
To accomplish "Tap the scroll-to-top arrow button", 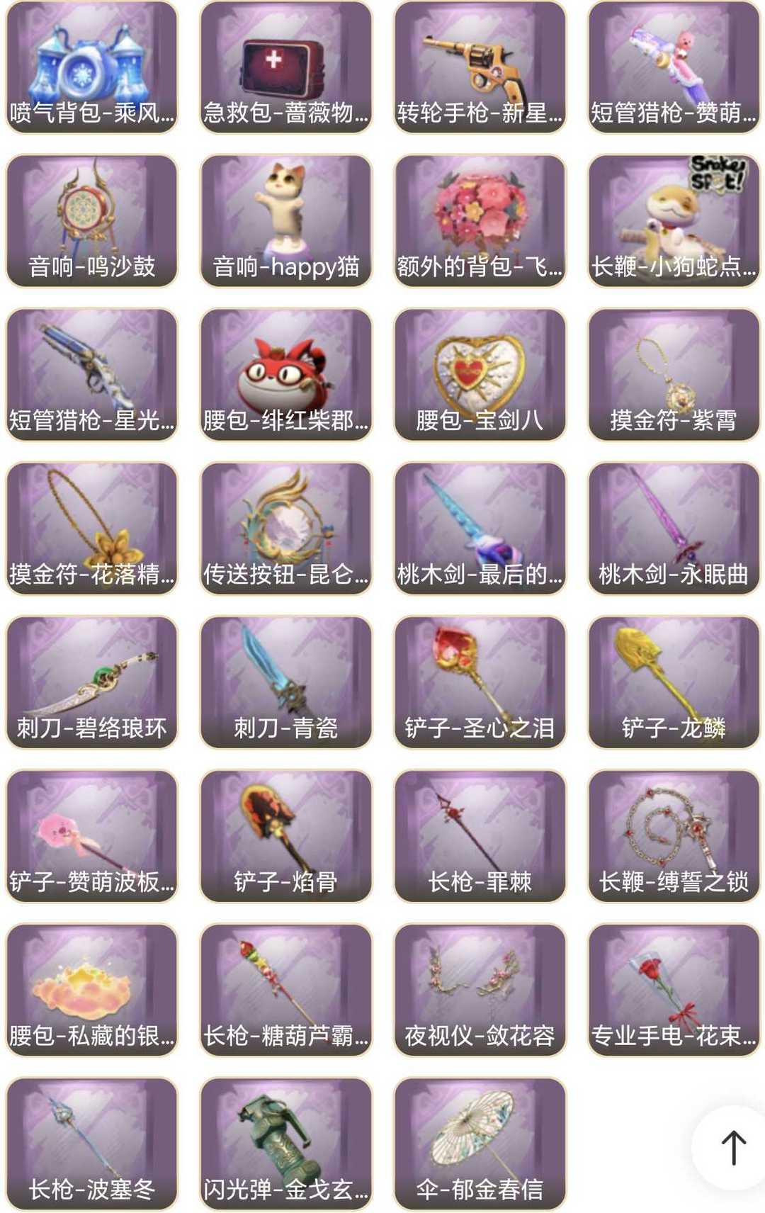I will pyautogui.click(x=732, y=1147).
